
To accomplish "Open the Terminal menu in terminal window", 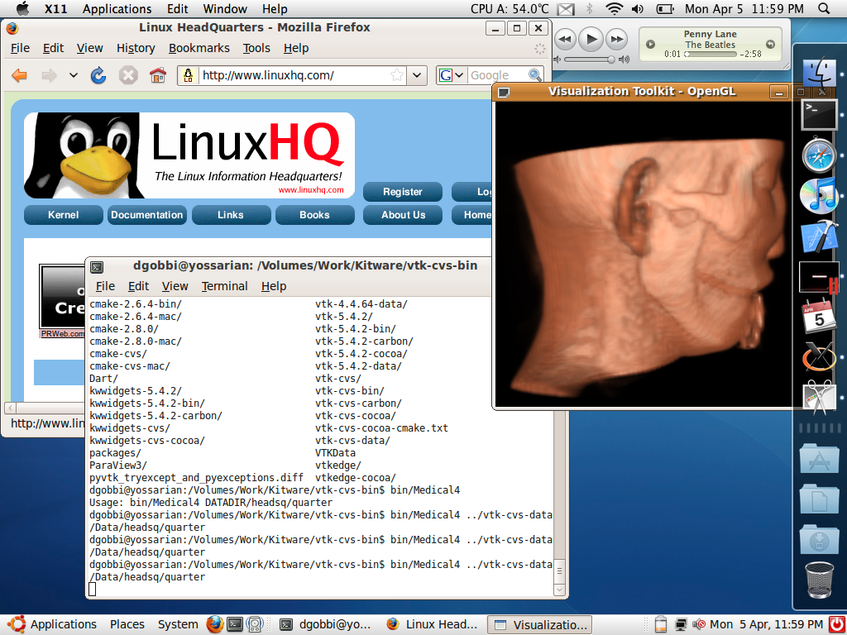I will pyautogui.click(x=224, y=286).
